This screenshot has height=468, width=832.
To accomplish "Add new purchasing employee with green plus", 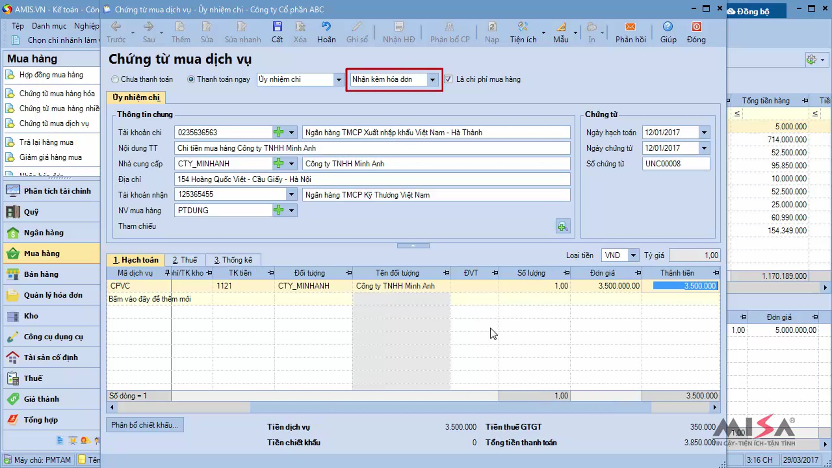I will coord(278,210).
